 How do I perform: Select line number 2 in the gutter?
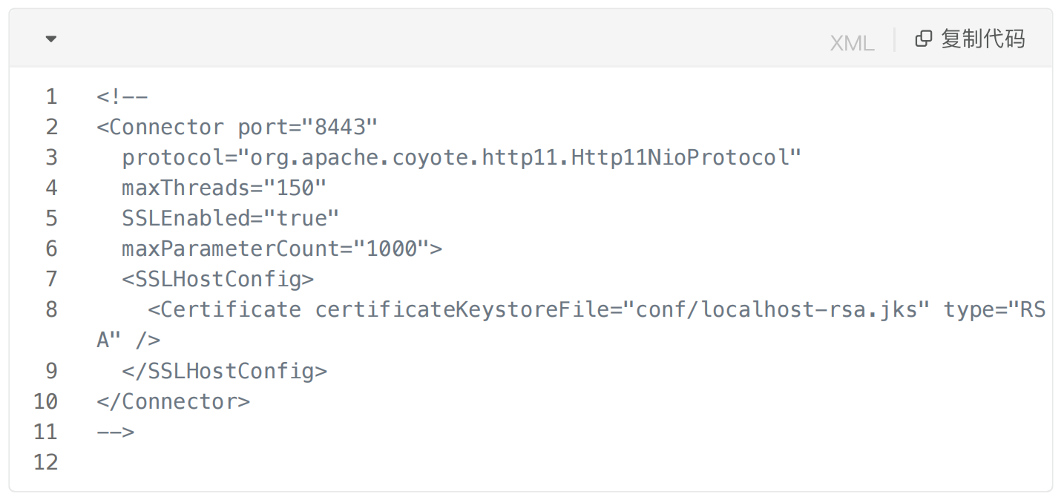click(51, 127)
